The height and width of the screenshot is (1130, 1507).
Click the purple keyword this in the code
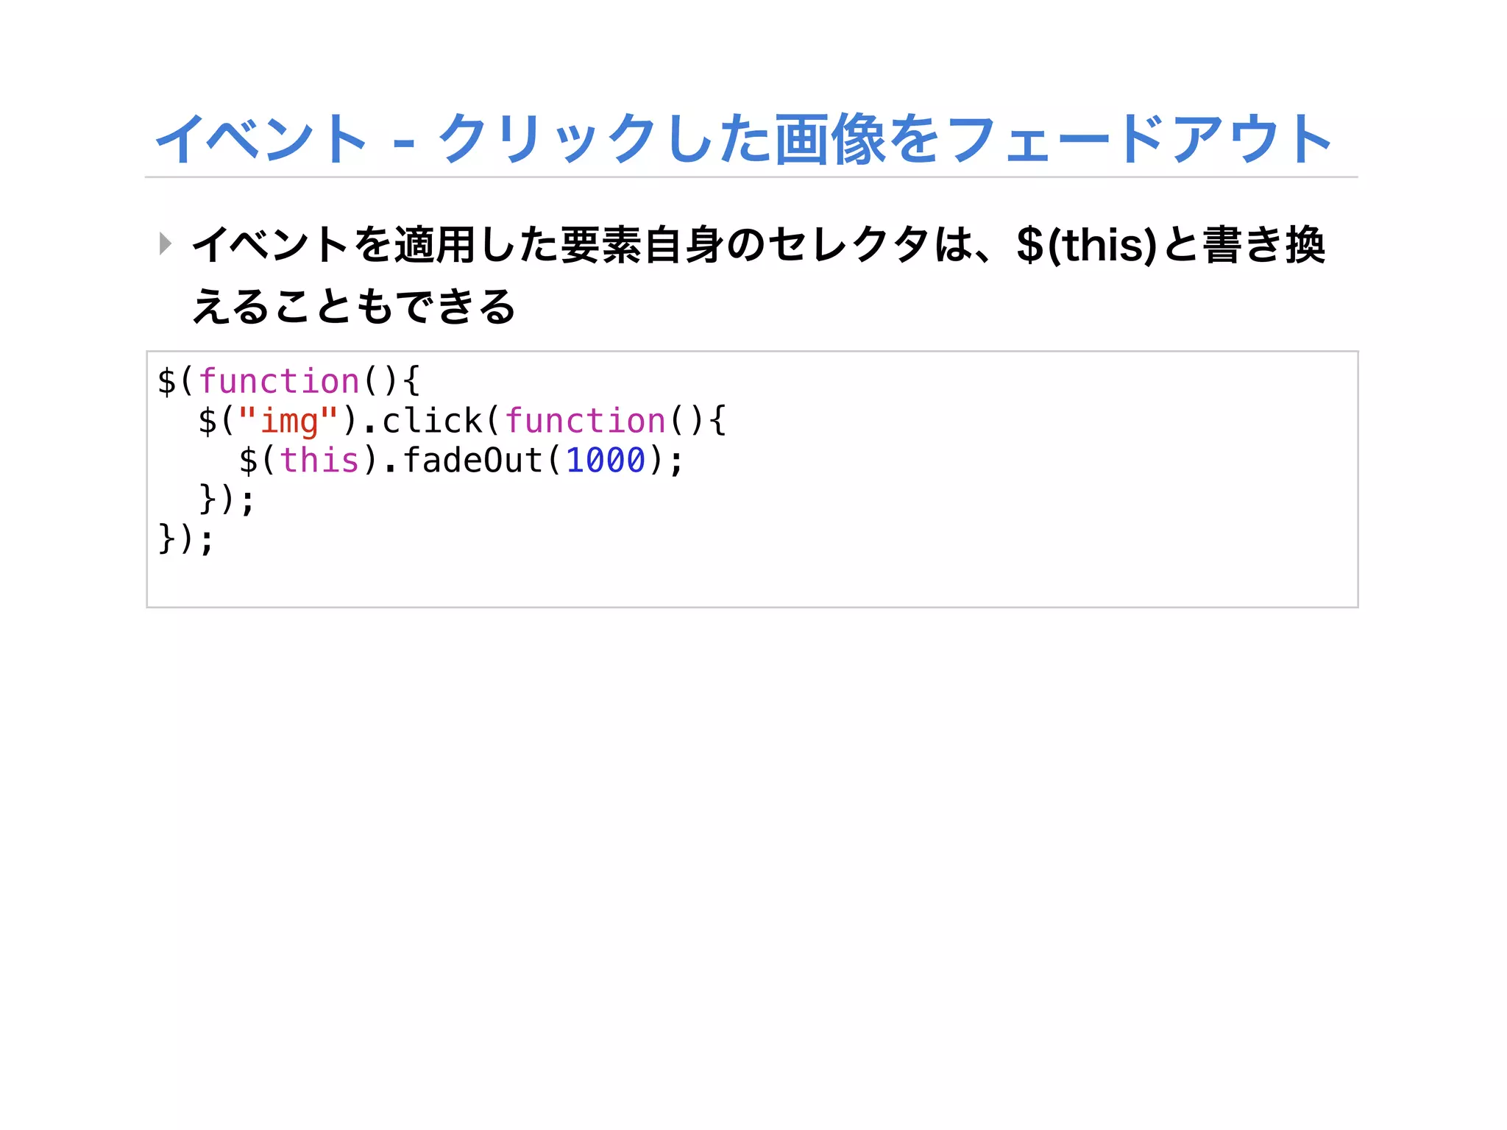click(x=319, y=461)
